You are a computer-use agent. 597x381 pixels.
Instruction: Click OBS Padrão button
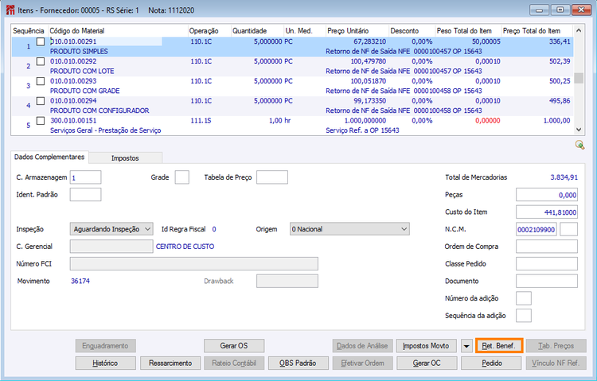(x=298, y=364)
